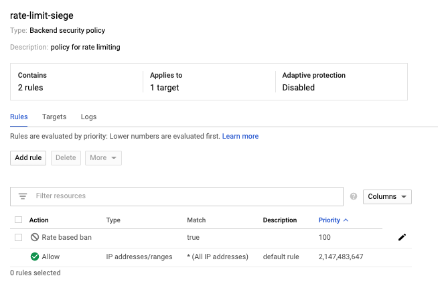Switch to the Targets tab
438x290 pixels.
click(x=54, y=117)
